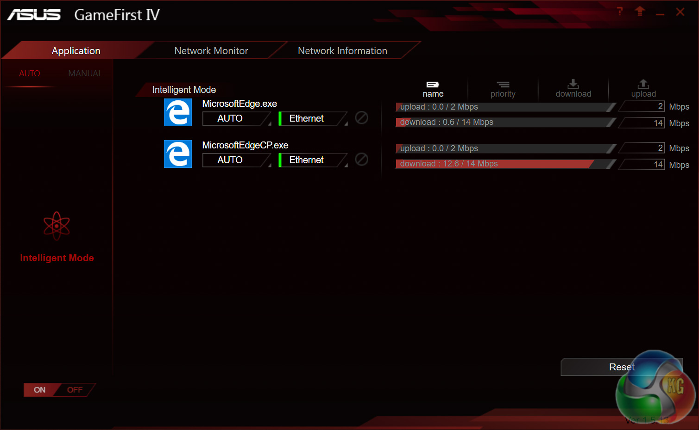Screen dimensions: 699x430
Task: Click the MicrosoftEdge.exe app icon
Action: tap(178, 112)
